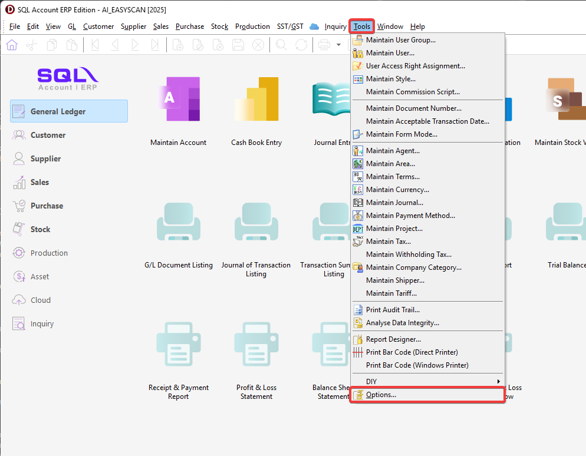This screenshot has width=586, height=456.
Task: Click Report Designer... menu item
Action: tap(393, 339)
